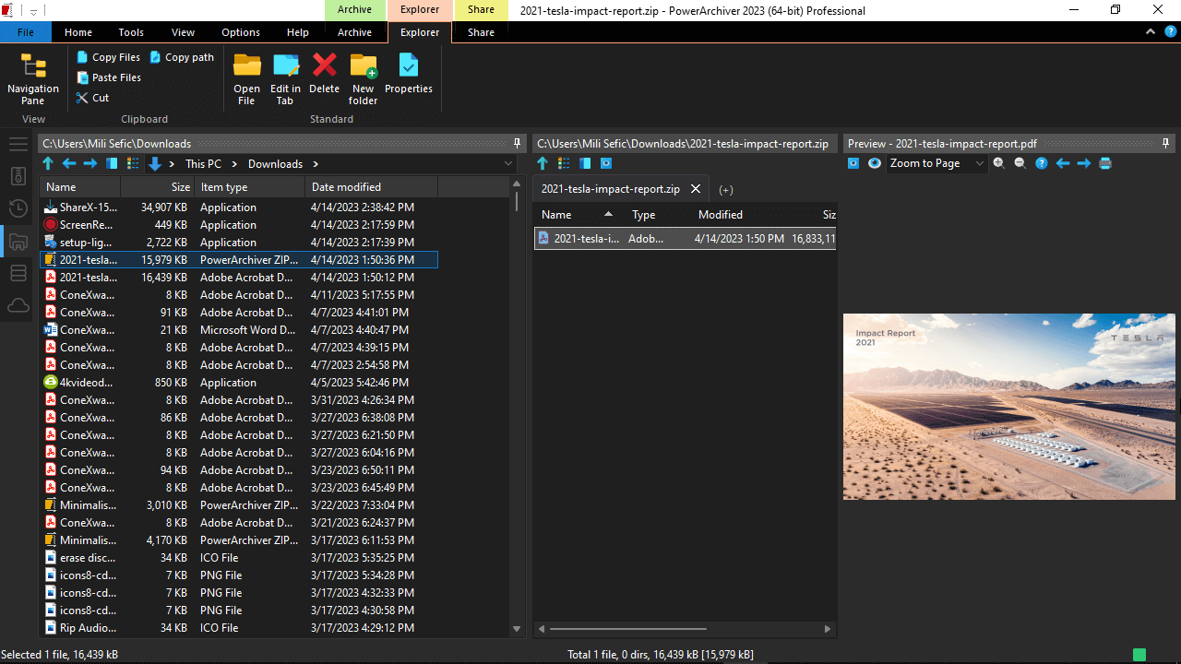Viewport: 1181px width, 664px height.
Task: Navigate up one folder level
Action: [x=48, y=163]
